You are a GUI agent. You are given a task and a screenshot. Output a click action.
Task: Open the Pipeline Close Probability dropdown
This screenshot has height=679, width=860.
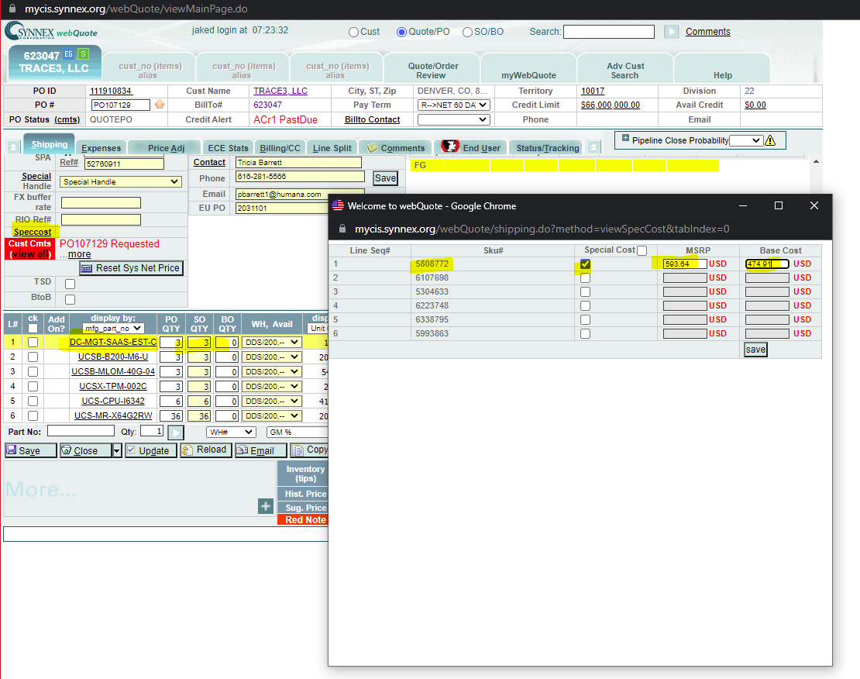coord(746,140)
